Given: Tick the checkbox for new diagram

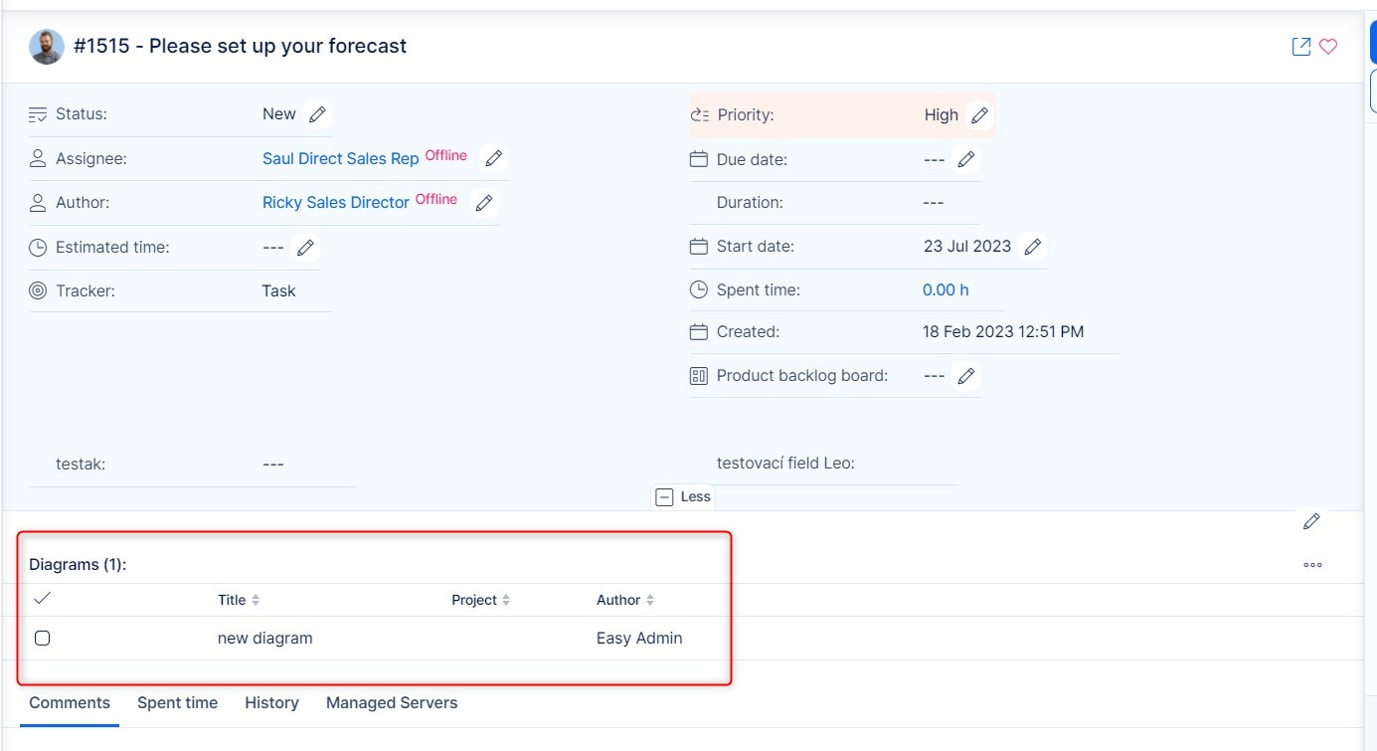Looking at the screenshot, I should (x=42, y=639).
